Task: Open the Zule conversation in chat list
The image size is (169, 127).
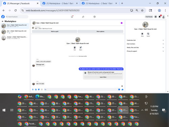Action: [15, 32]
